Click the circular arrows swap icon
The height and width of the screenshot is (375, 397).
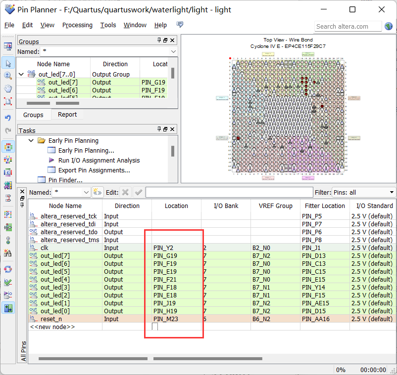tap(8, 269)
